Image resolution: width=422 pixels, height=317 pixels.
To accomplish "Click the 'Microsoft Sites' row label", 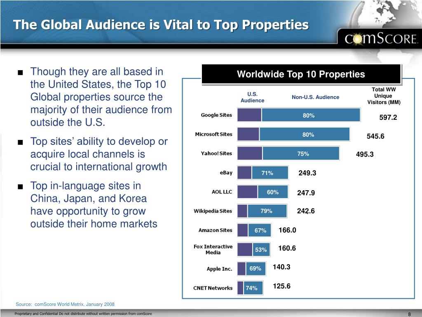I will tap(214, 134).
